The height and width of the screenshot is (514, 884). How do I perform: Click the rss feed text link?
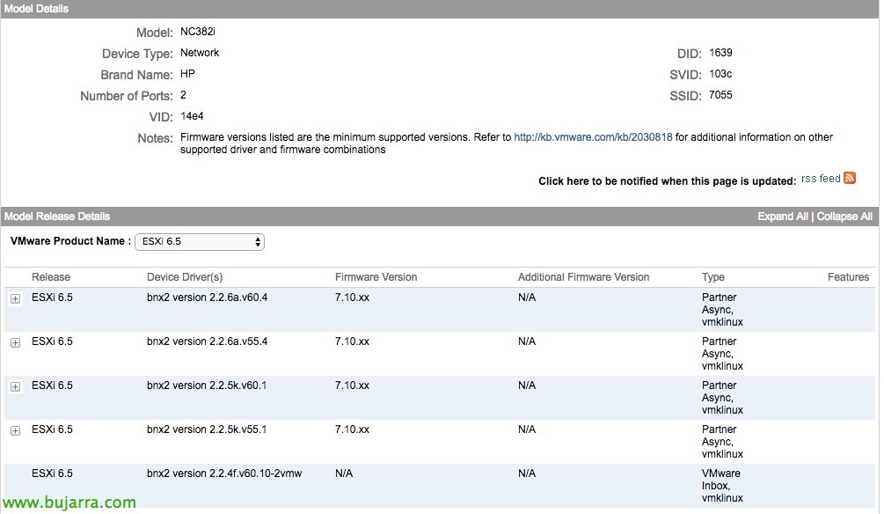pyautogui.click(x=821, y=179)
